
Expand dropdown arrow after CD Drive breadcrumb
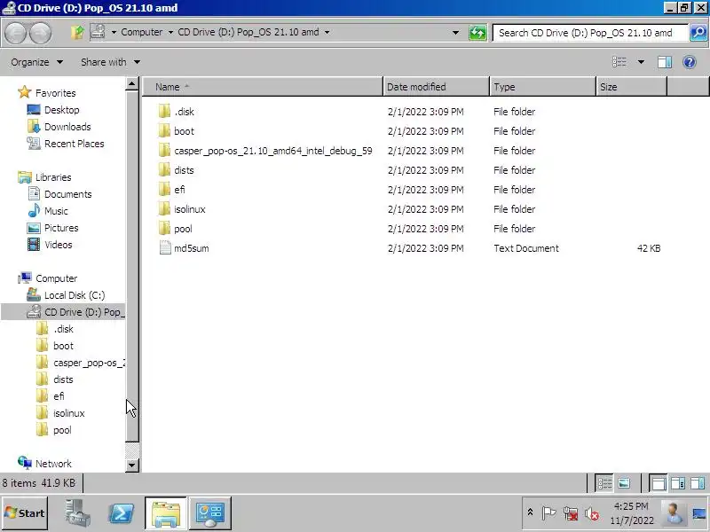327,33
